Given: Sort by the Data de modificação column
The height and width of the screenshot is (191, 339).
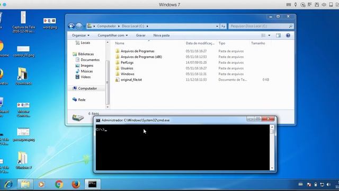Looking at the screenshot, I should (x=200, y=43).
